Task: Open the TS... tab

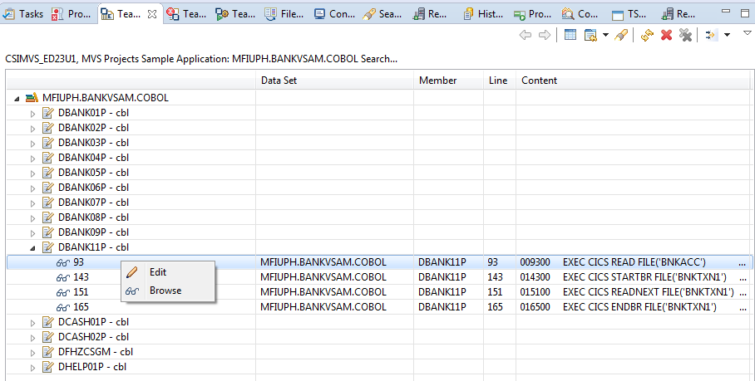Action: coord(629,14)
